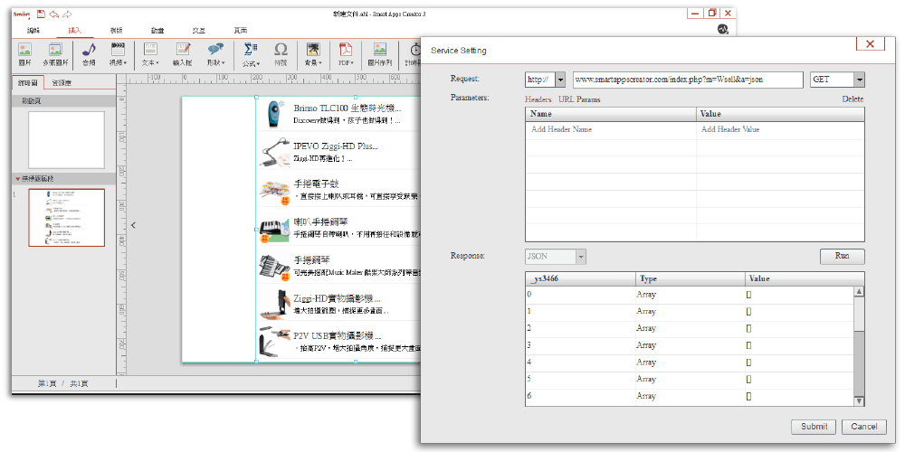The height and width of the screenshot is (452, 905).
Task: Open the 背景 background tool
Action: 313,54
